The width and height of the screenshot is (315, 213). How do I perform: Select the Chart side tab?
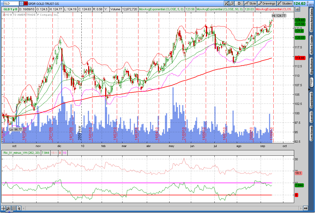(311, 82)
